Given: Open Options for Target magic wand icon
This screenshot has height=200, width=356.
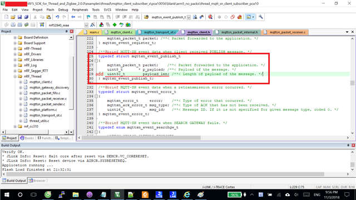Looking at the screenshot, I should [x=92, y=24].
